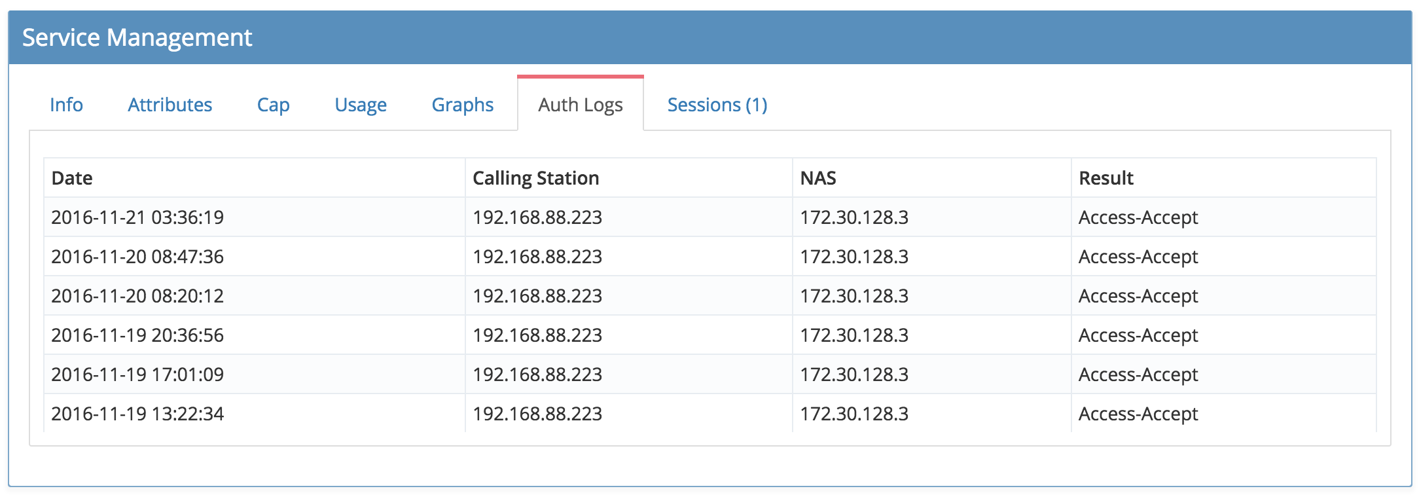Screen dimensions: 1419x495
Task: Click Access-Accept result in 08:47:36 row
Action: point(1138,257)
